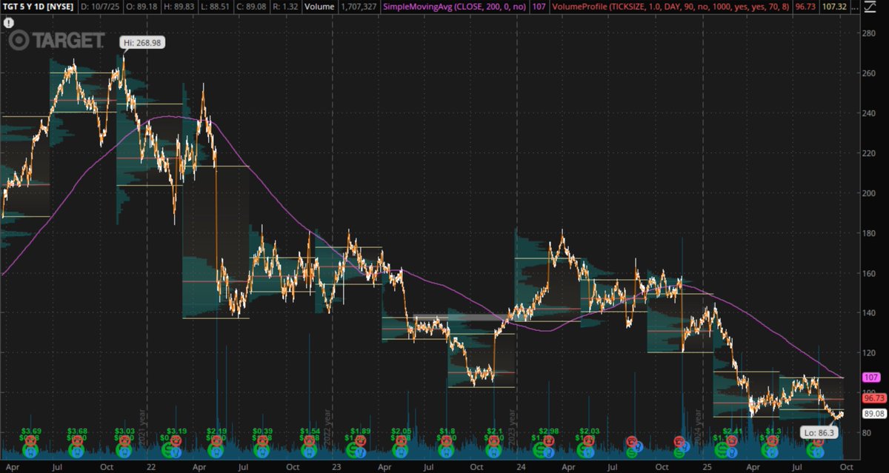Click the 160 label on price axis
The width and height of the screenshot is (889, 473).
[868, 273]
